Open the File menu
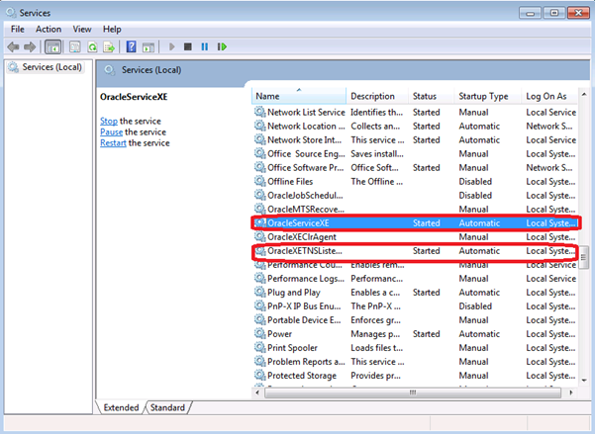 (x=18, y=30)
